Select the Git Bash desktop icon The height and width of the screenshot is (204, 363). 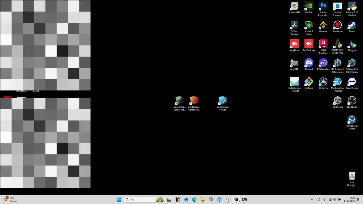[309, 84]
